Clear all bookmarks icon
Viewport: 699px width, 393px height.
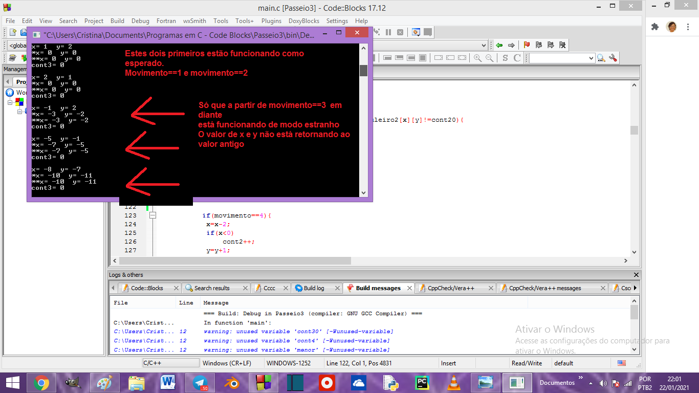562,45
